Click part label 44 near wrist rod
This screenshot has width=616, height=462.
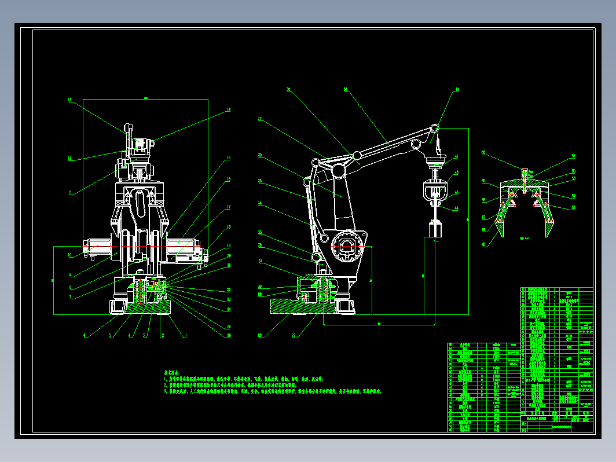click(456, 208)
